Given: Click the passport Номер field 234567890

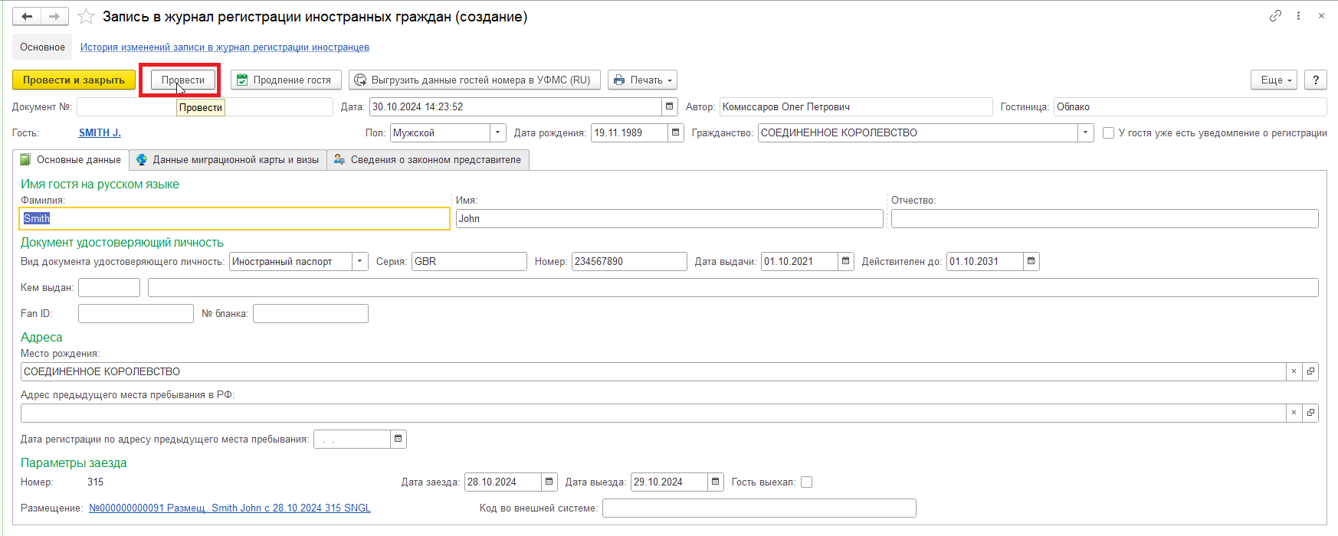Looking at the screenshot, I should pyautogui.click(x=629, y=261).
